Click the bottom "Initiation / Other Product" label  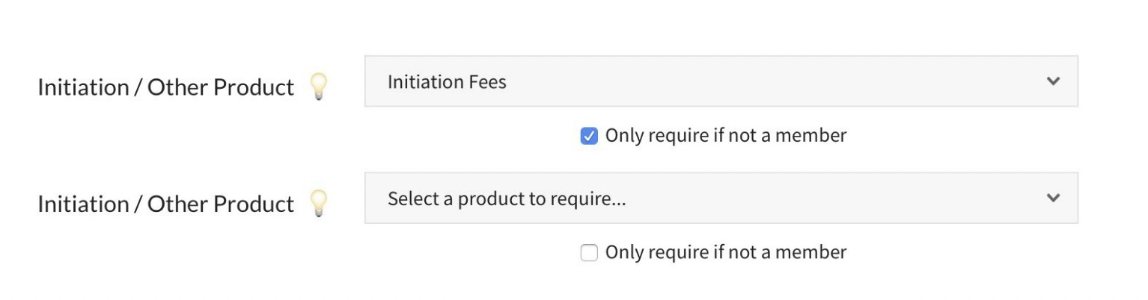click(165, 204)
